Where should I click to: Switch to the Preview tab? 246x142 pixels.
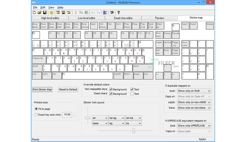click(159, 18)
